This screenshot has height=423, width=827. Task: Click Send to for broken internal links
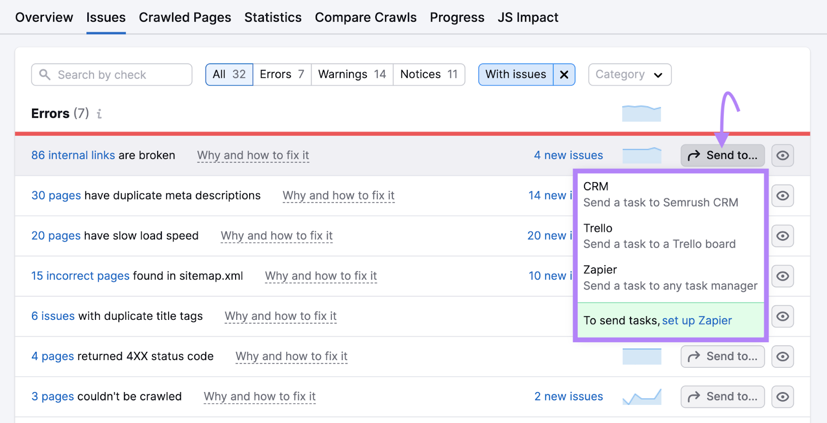723,155
